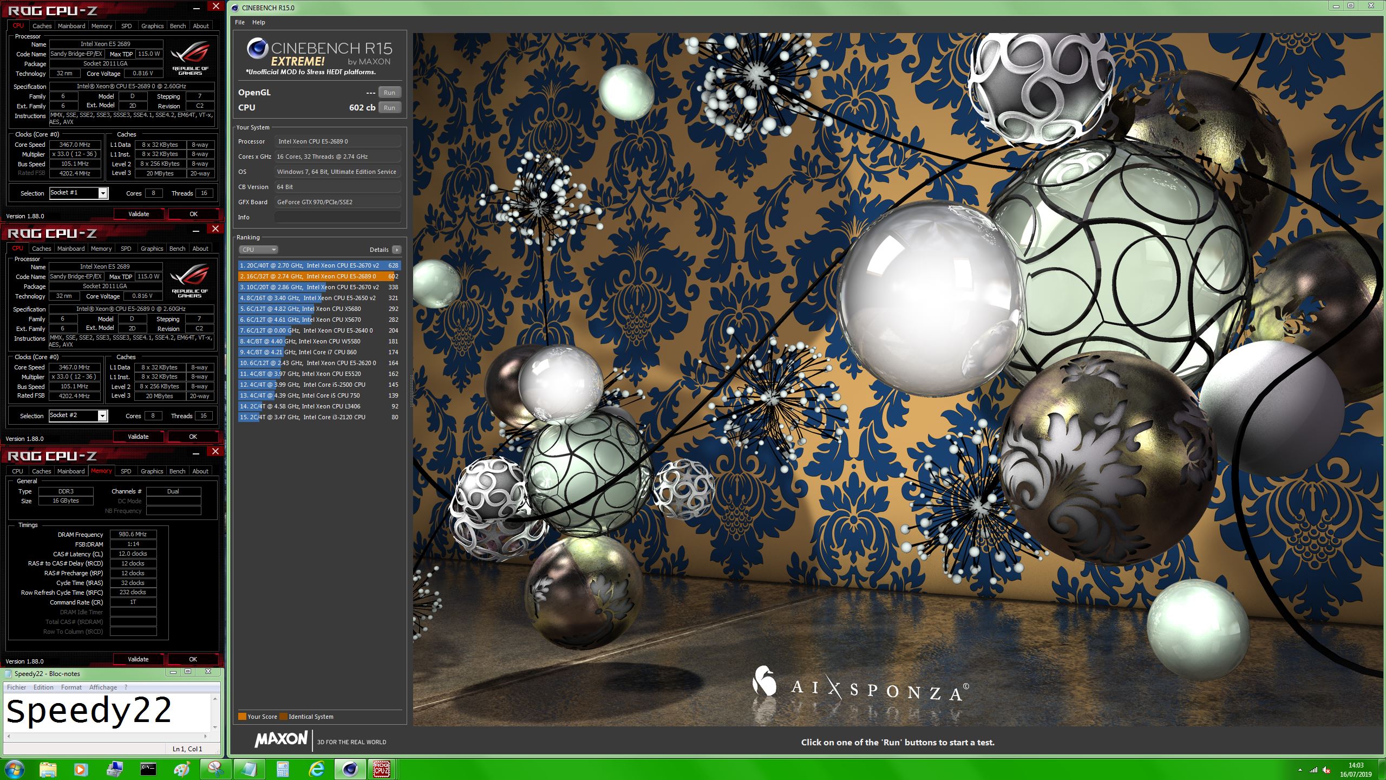Select ranking row 5 Xeon X5680
This screenshot has height=780, width=1386.
click(x=319, y=309)
